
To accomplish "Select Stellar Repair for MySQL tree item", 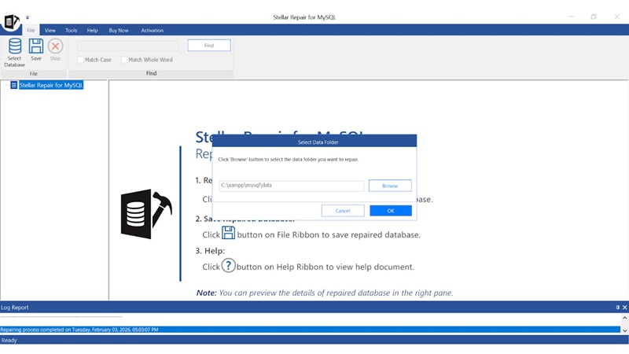I will 51,85.
